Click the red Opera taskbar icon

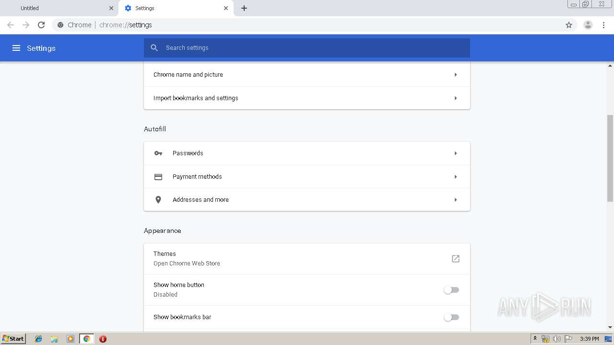103,339
